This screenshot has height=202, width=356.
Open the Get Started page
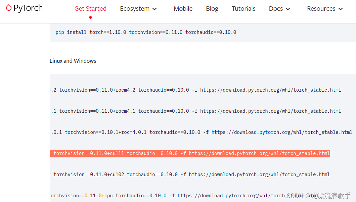pyautogui.click(x=90, y=9)
